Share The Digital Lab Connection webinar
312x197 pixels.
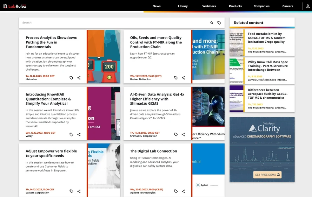pyautogui.click(x=183, y=191)
